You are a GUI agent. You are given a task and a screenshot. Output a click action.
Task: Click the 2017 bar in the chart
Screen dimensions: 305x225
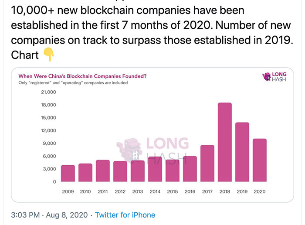click(207, 163)
